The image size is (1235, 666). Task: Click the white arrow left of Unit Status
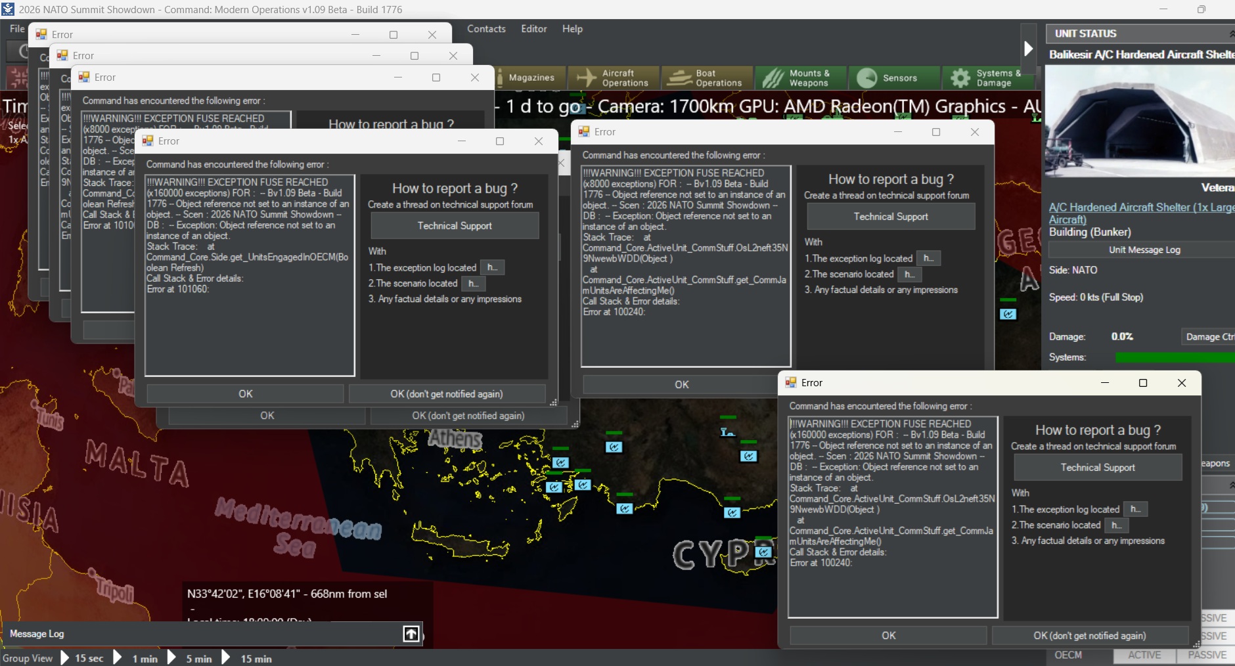pos(1029,49)
